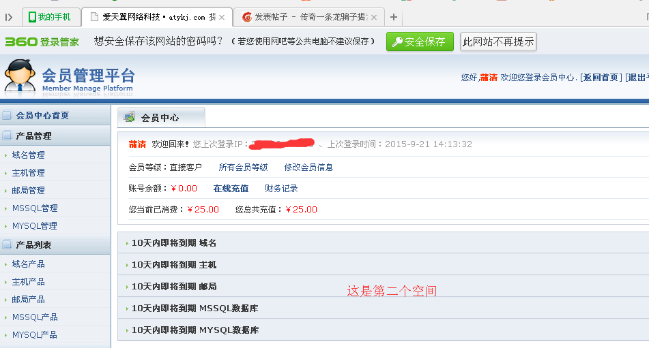649x348 pixels.
Task: Click 此网站不再提示 button
Action: pyautogui.click(x=498, y=42)
